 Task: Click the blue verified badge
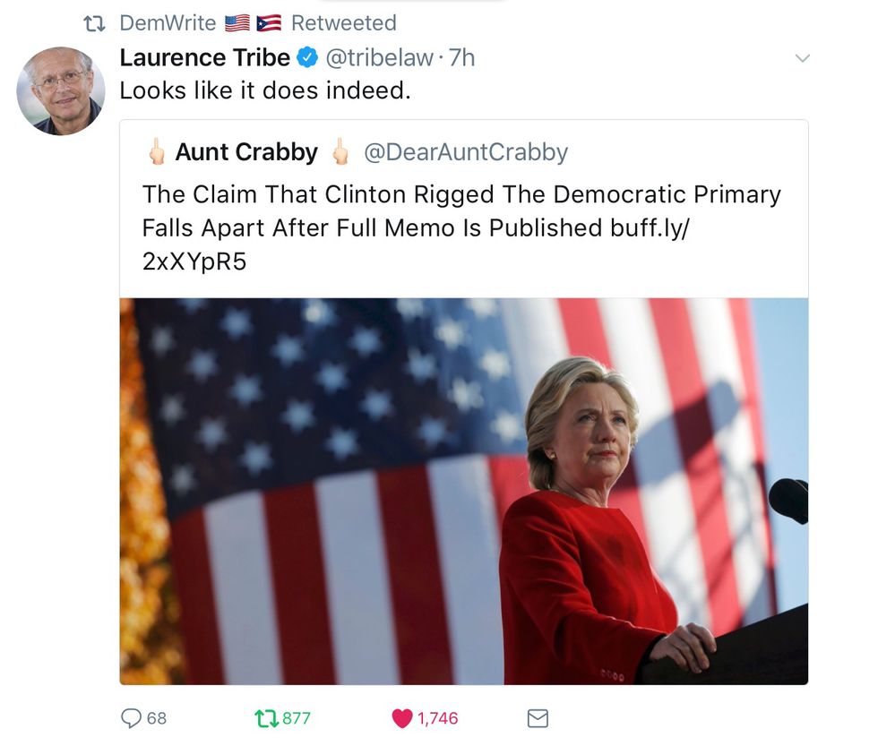point(307,57)
